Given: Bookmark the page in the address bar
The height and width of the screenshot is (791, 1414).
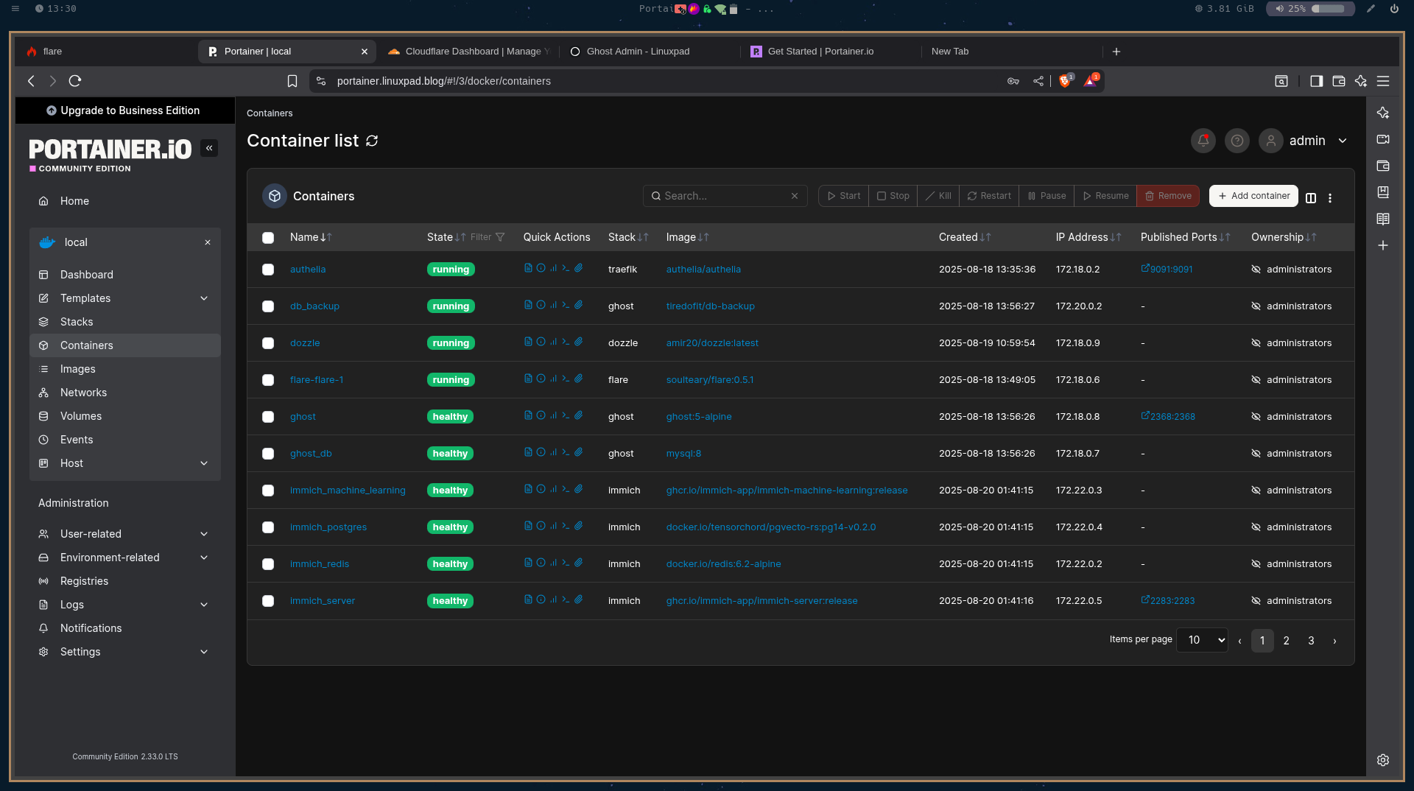Looking at the screenshot, I should 292,81.
